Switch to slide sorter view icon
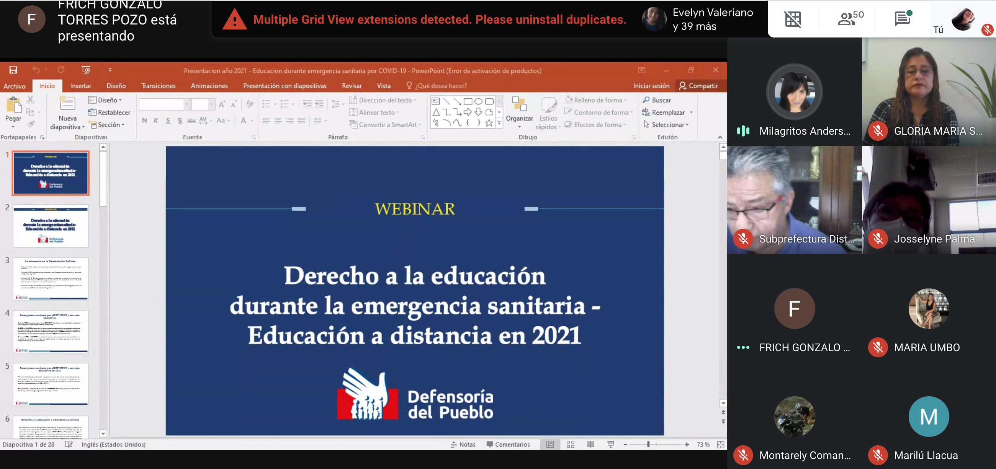Image resolution: width=996 pixels, height=469 pixels. pos(570,444)
